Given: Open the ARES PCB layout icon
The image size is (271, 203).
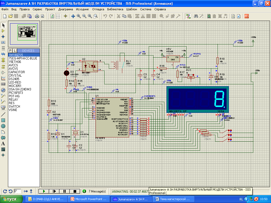Looking at the screenshot, I should tap(247, 16).
